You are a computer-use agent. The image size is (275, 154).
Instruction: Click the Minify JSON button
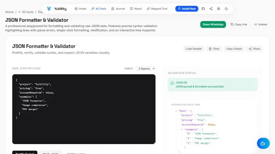(x=51, y=152)
